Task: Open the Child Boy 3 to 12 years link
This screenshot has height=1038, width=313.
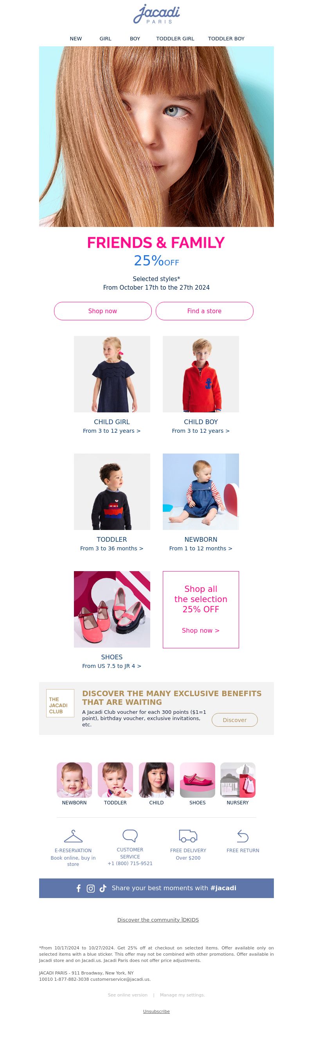Action: pos(201,431)
